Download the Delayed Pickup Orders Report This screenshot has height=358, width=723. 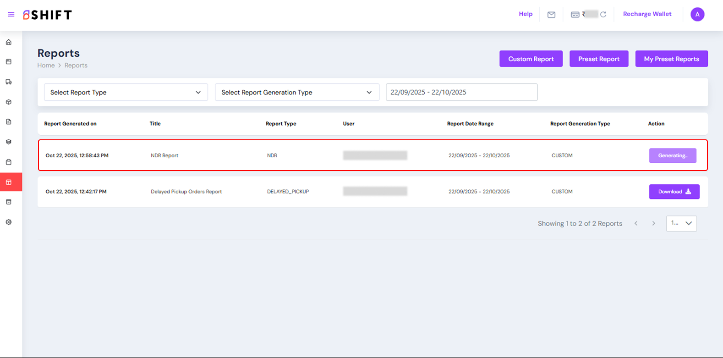click(x=674, y=192)
